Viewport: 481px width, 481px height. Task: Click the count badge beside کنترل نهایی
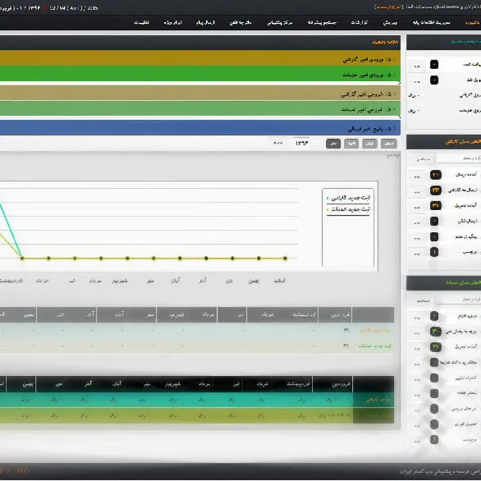pyautogui.click(x=435, y=377)
